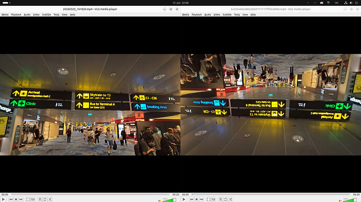Click elapsed time 00:00 in left VLC window

(x=5, y=194)
